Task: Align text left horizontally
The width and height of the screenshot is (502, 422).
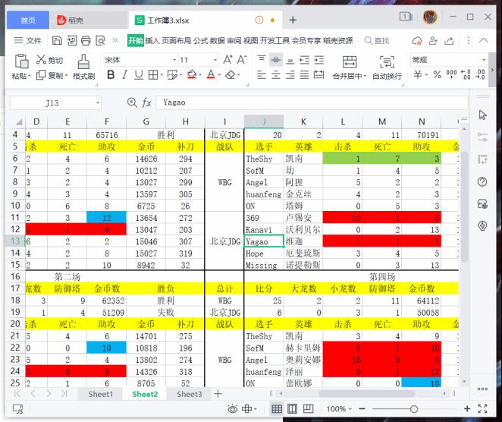Action: click(262, 75)
